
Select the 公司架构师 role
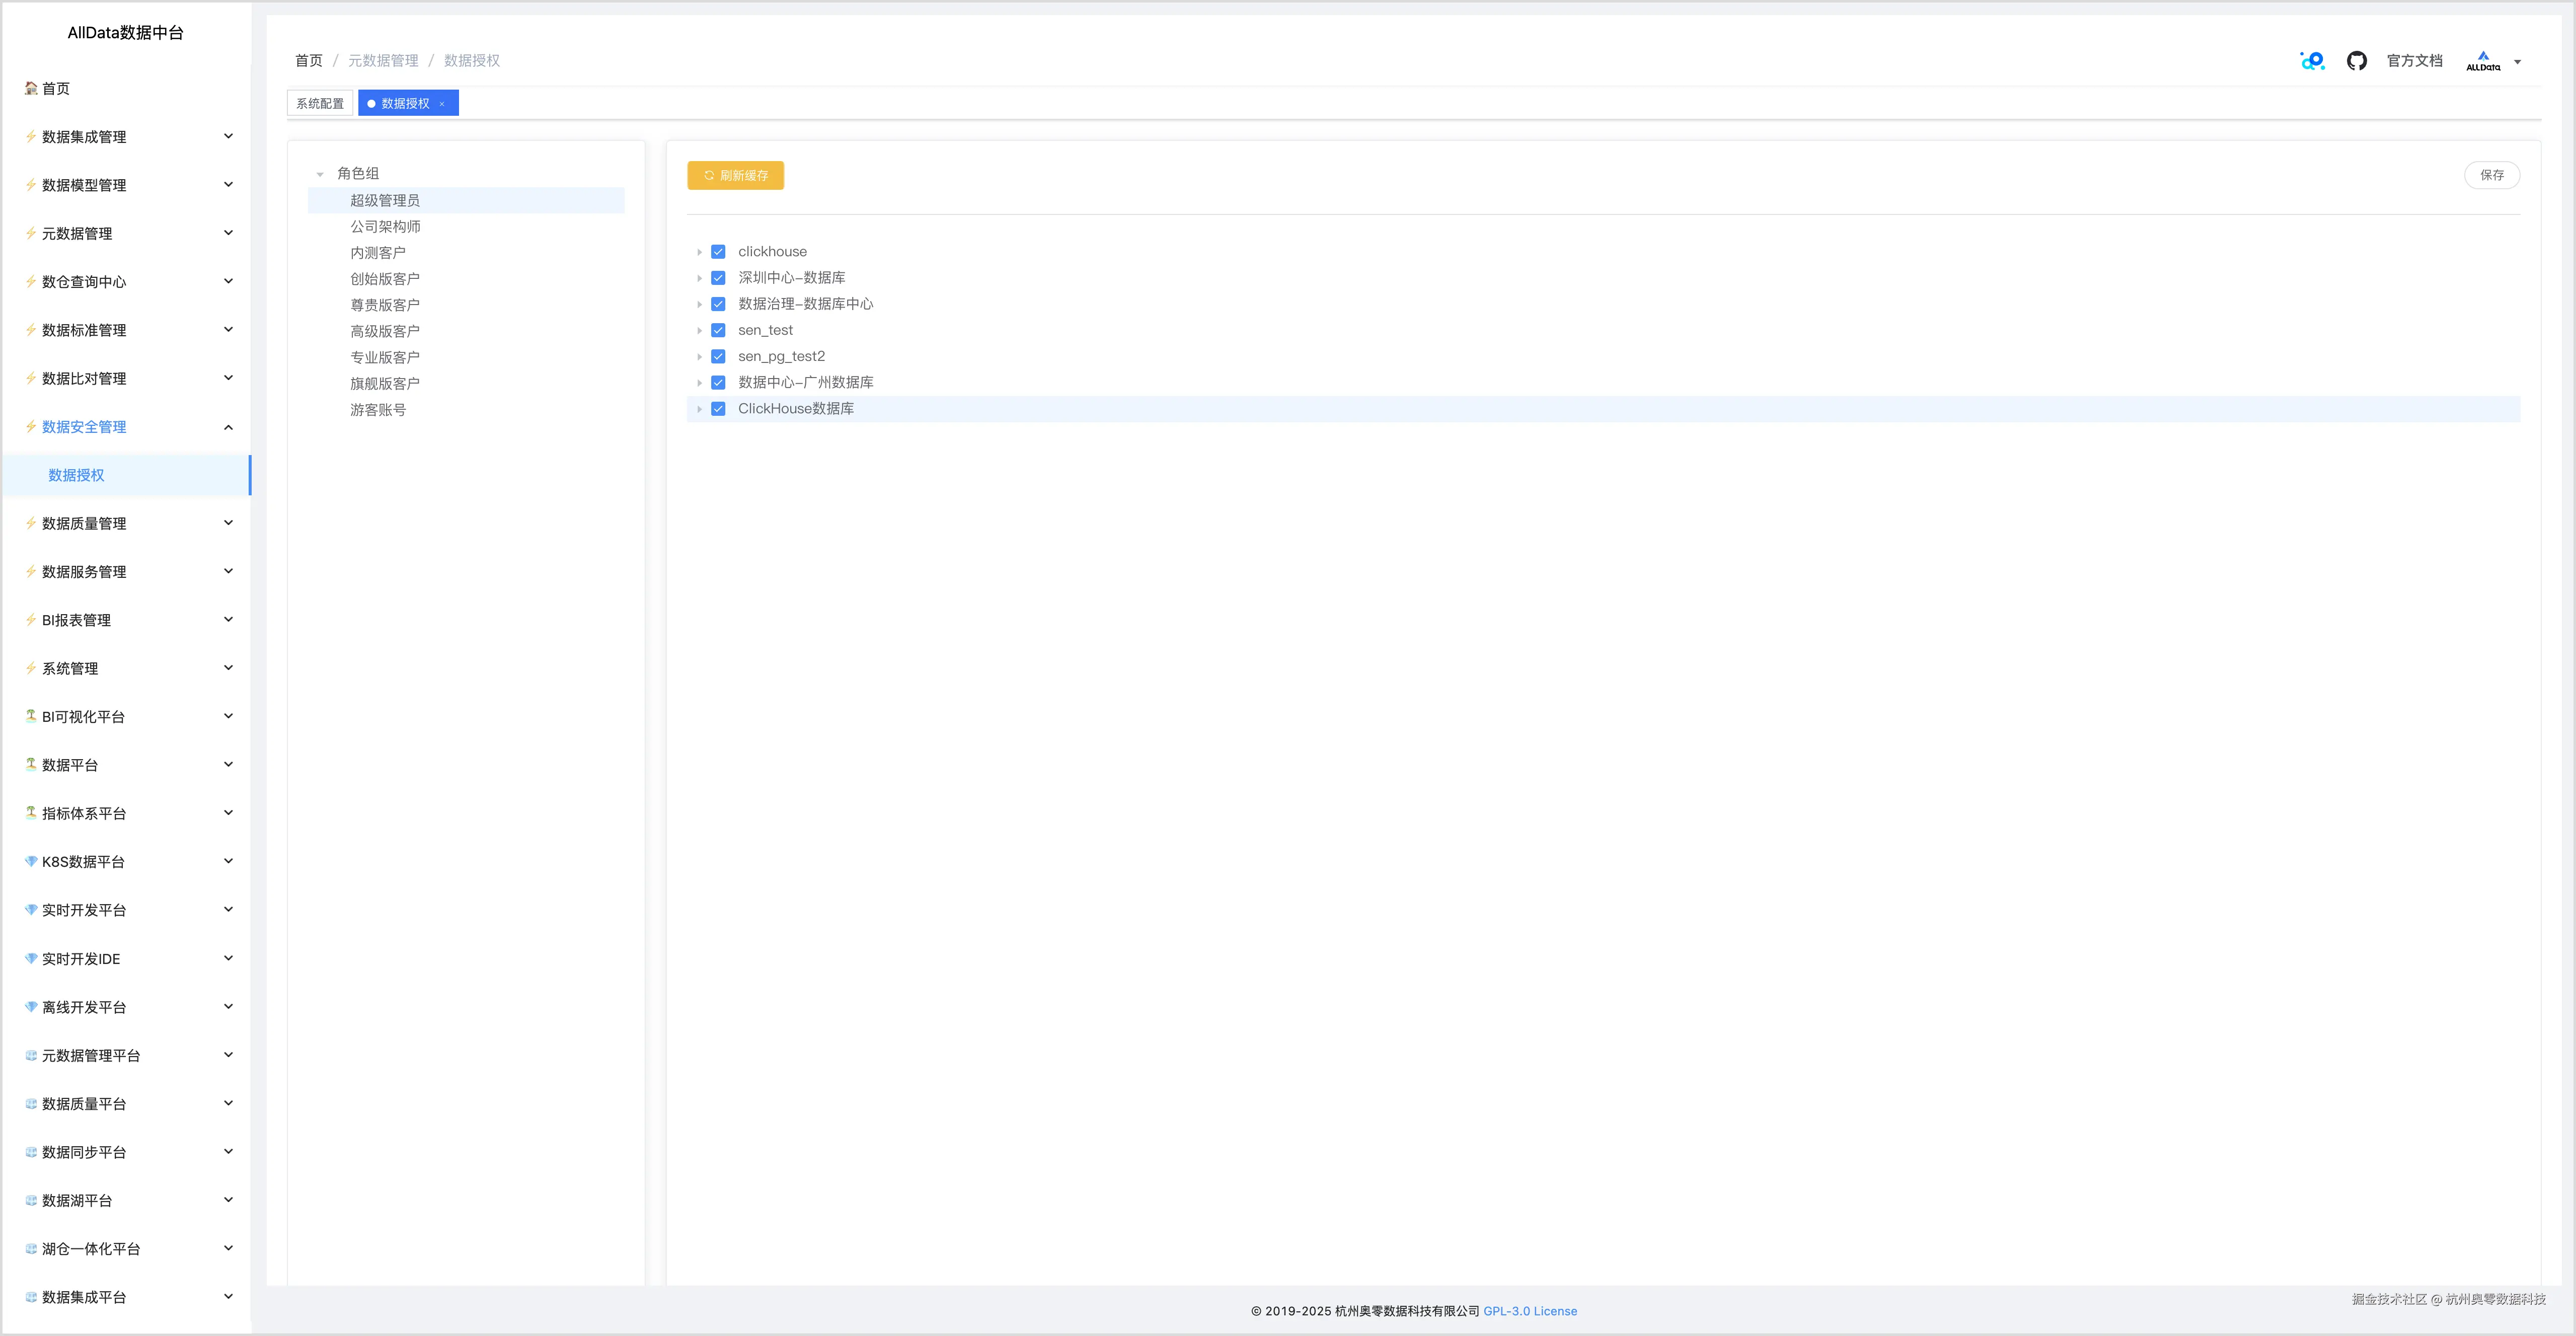point(385,227)
